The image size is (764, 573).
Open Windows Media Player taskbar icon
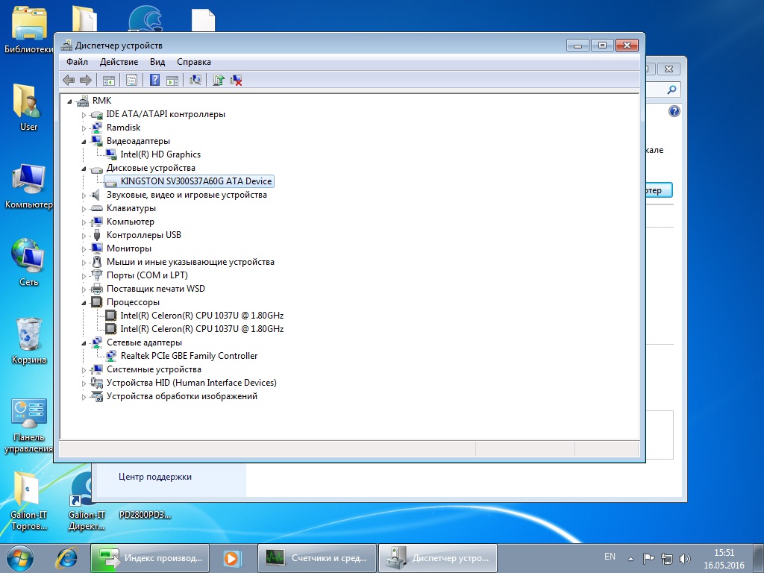(x=231, y=558)
